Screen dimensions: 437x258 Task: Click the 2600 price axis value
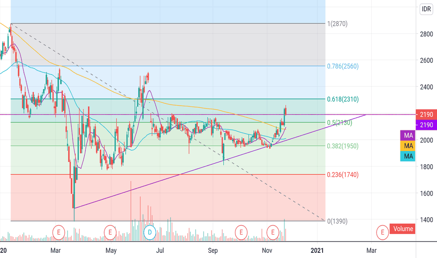pos(426,60)
